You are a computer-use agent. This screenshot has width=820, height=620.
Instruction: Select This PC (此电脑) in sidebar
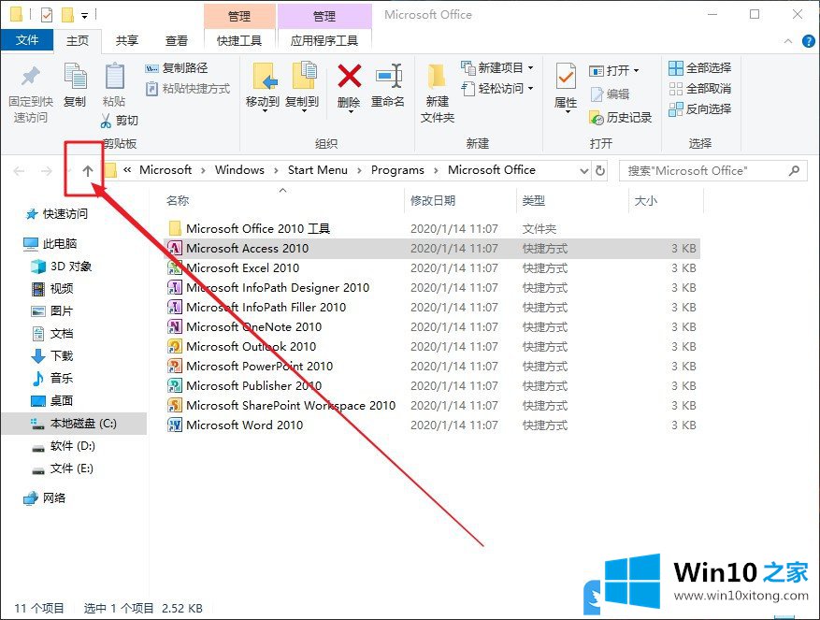50,243
